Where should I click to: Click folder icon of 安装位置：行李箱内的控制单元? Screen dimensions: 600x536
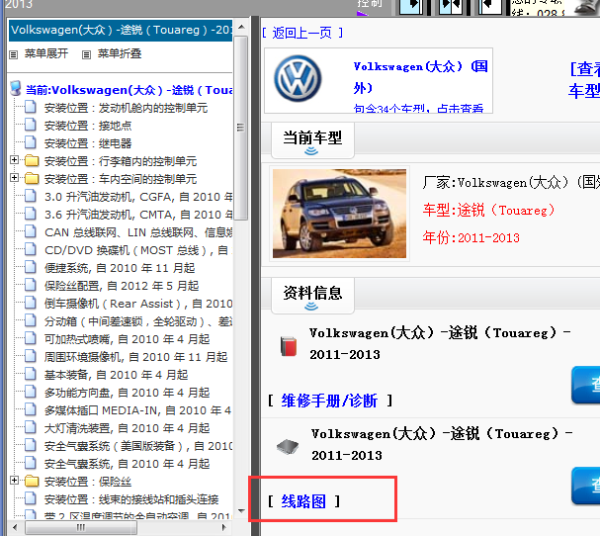click(x=32, y=161)
